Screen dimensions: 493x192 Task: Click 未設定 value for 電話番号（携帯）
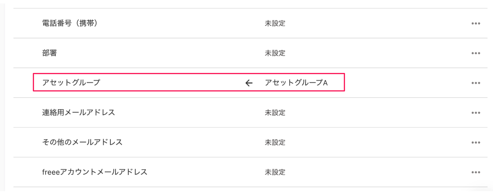[275, 23]
